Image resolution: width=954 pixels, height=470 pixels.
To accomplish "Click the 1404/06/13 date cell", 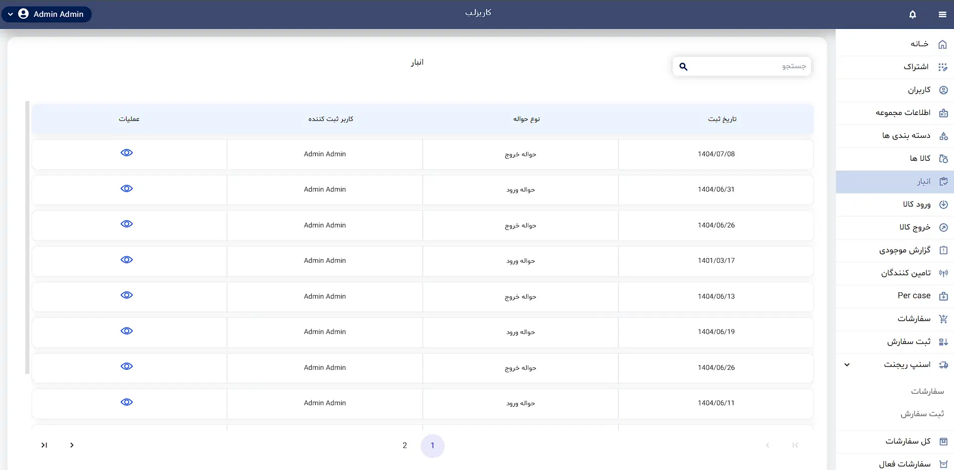I will coord(716,296).
